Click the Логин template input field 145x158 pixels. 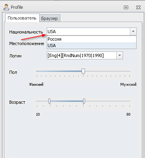pyautogui.click(x=81, y=55)
